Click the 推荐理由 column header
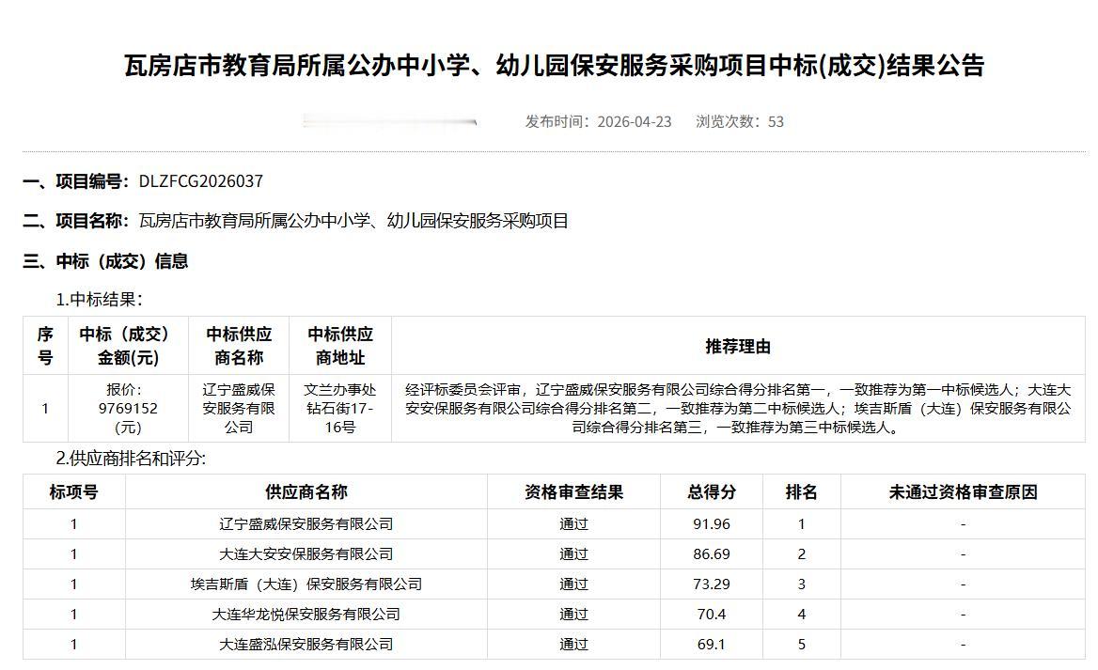 point(738,346)
